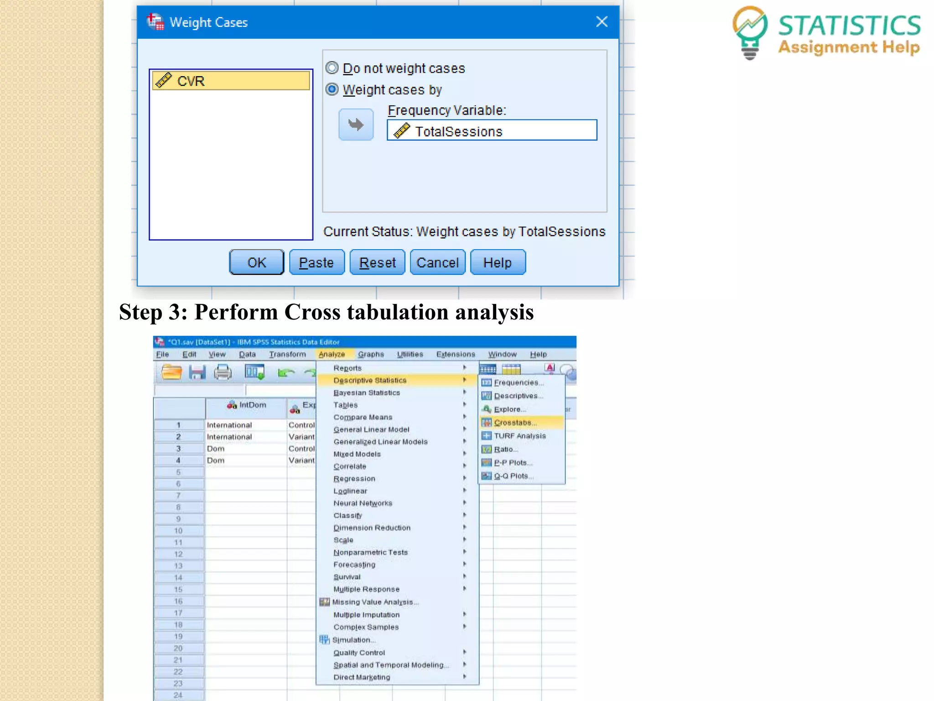Open the Direct Marketing submenu

click(397, 677)
